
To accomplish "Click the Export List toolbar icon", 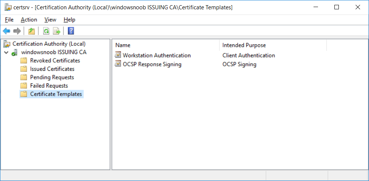I will pos(57,31).
